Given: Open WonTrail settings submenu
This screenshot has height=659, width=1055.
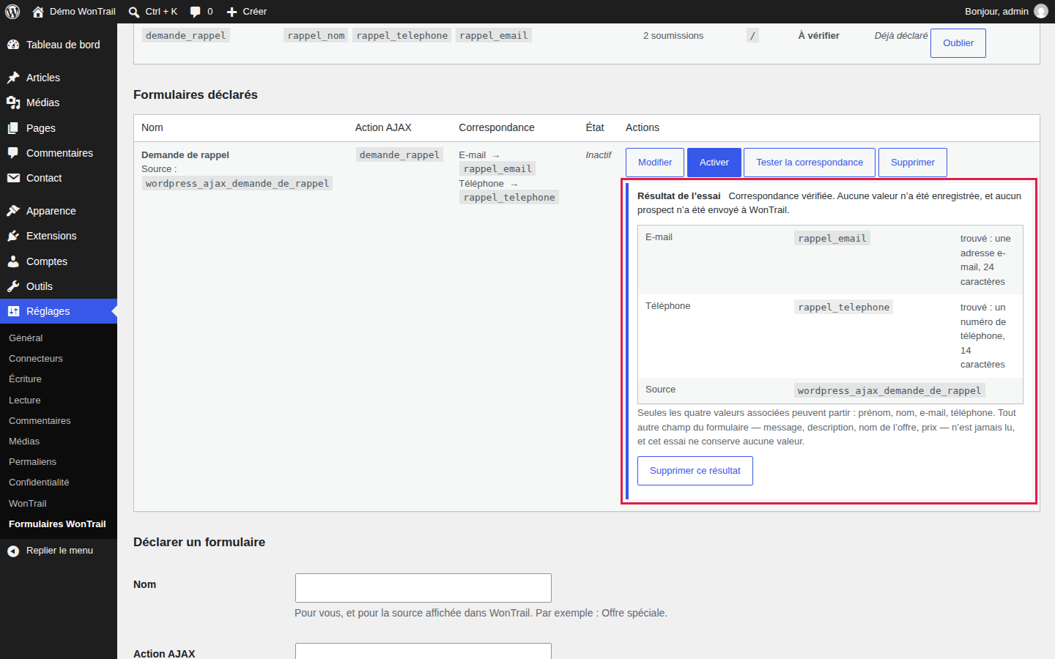Looking at the screenshot, I should 27,504.
